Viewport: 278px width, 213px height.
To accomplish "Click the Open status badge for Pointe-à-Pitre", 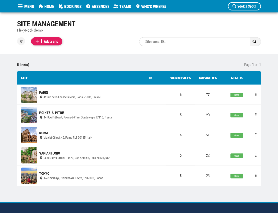I will (237, 115).
